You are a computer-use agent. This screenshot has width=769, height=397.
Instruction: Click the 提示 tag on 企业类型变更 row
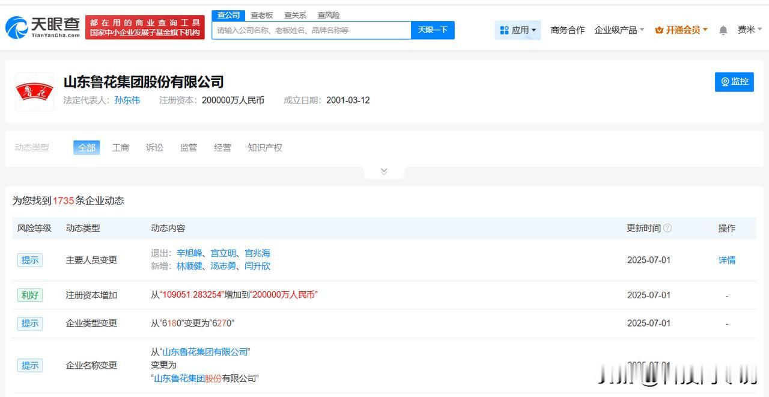point(30,324)
